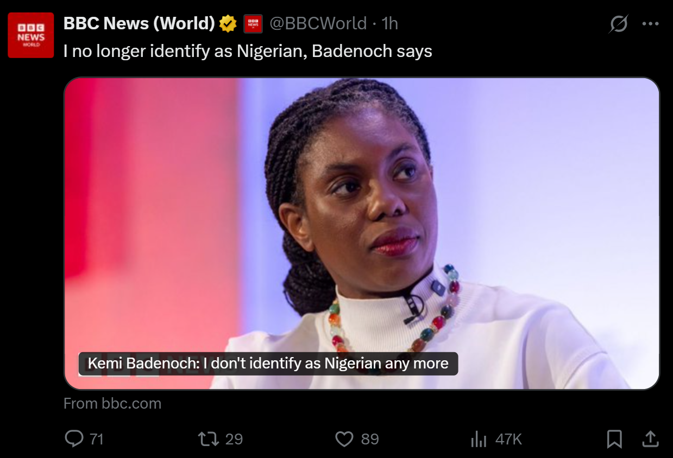Click the BBC News World profile avatar
Image resolution: width=673 pixels, height=458 pixels.
point(31,35)
